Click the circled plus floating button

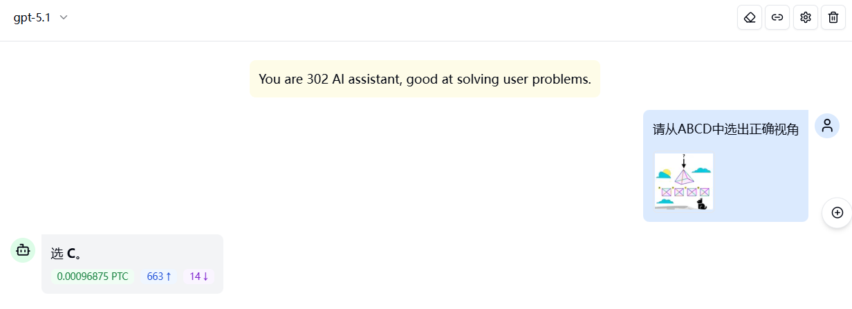pos(837,212)
